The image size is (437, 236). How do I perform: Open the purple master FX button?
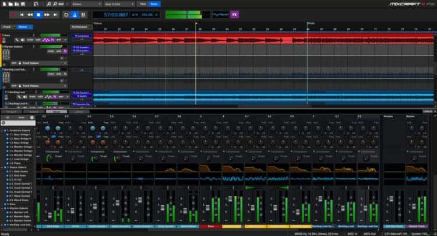(x=235, y=15)
